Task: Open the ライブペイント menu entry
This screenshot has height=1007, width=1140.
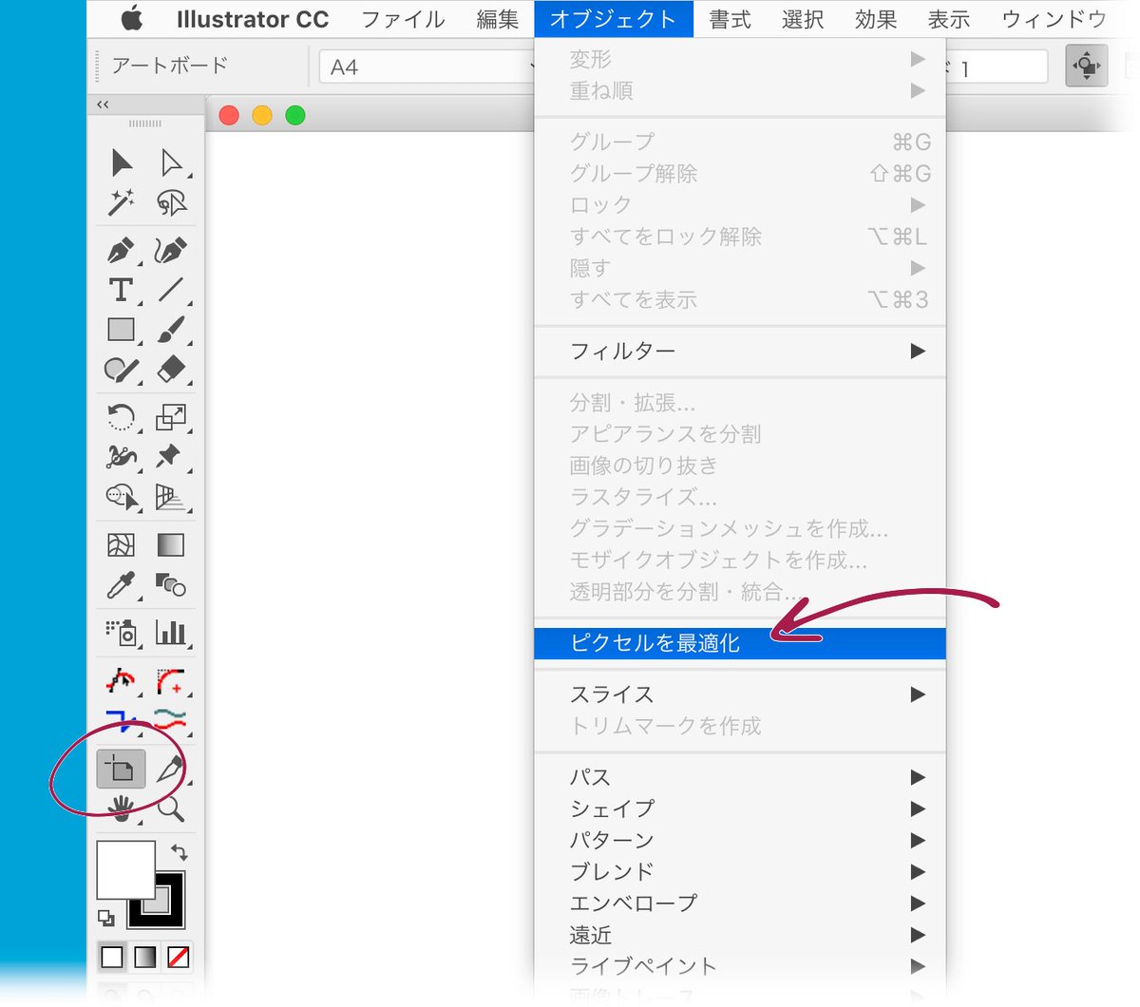Action: [x=740, y=966]
